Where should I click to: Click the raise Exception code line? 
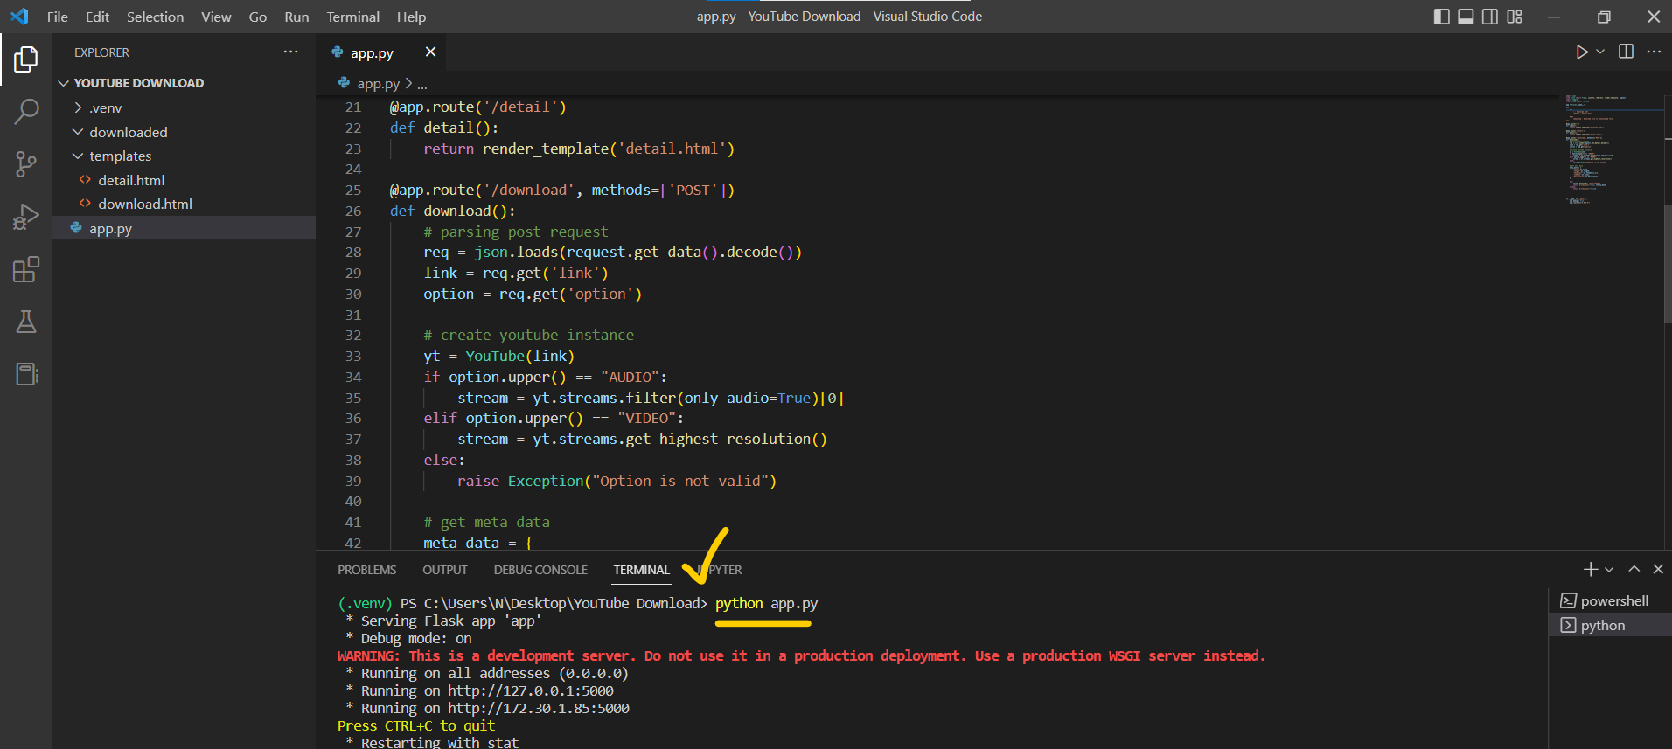(617, 481)
